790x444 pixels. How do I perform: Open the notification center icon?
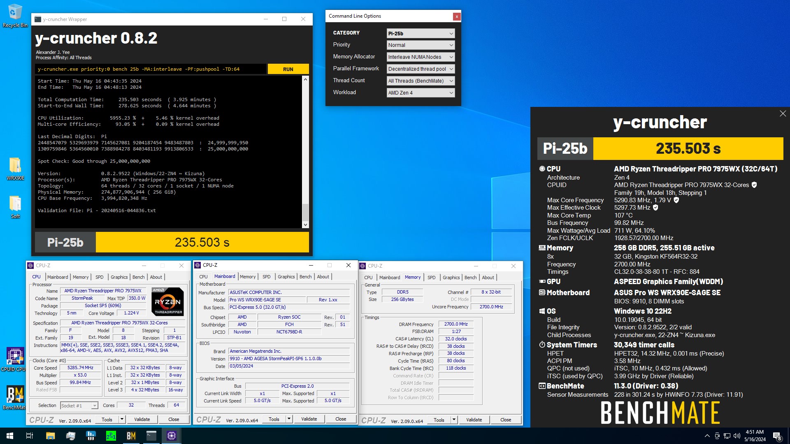point(777,436)
